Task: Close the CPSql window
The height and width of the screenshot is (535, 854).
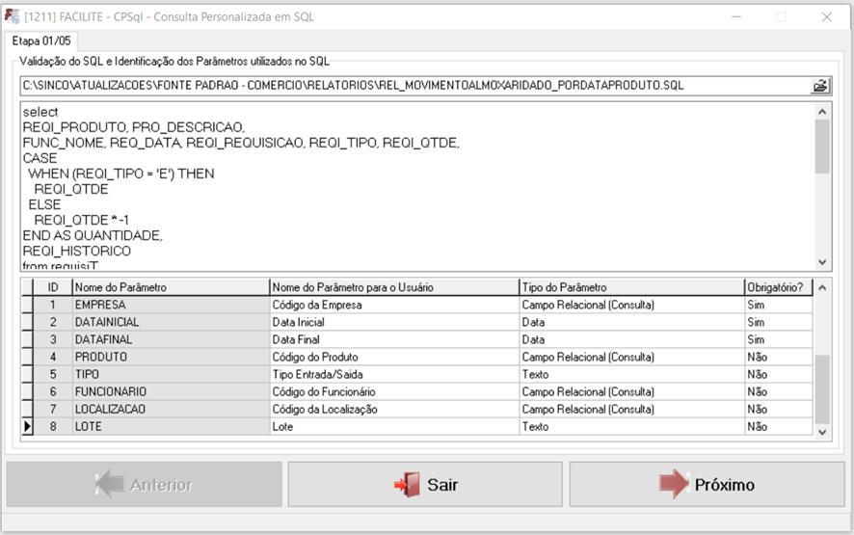Action: pos(827,17)
